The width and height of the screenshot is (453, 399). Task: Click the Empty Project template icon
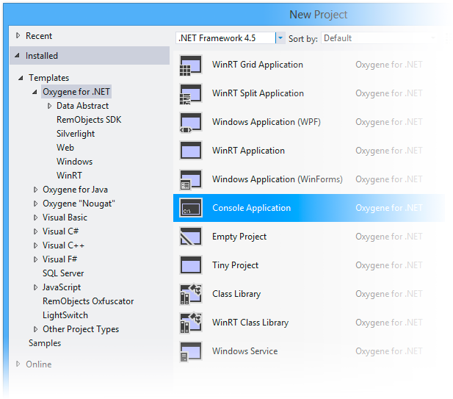[x=191, y=237]
